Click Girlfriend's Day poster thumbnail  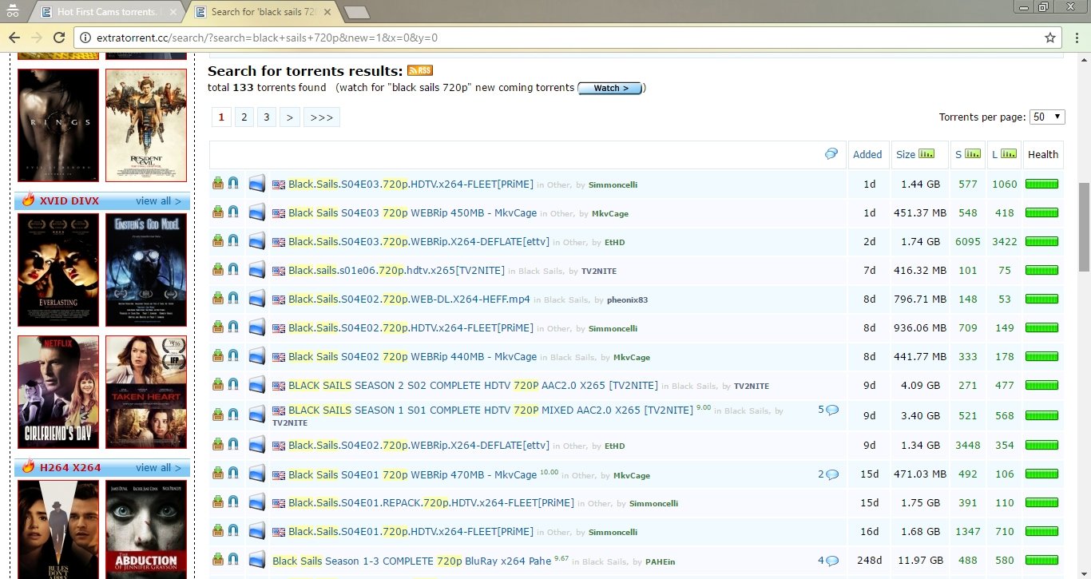click(58, 392)
